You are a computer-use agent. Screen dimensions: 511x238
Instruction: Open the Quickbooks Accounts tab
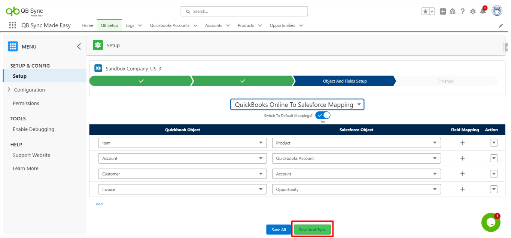[170, 25]
